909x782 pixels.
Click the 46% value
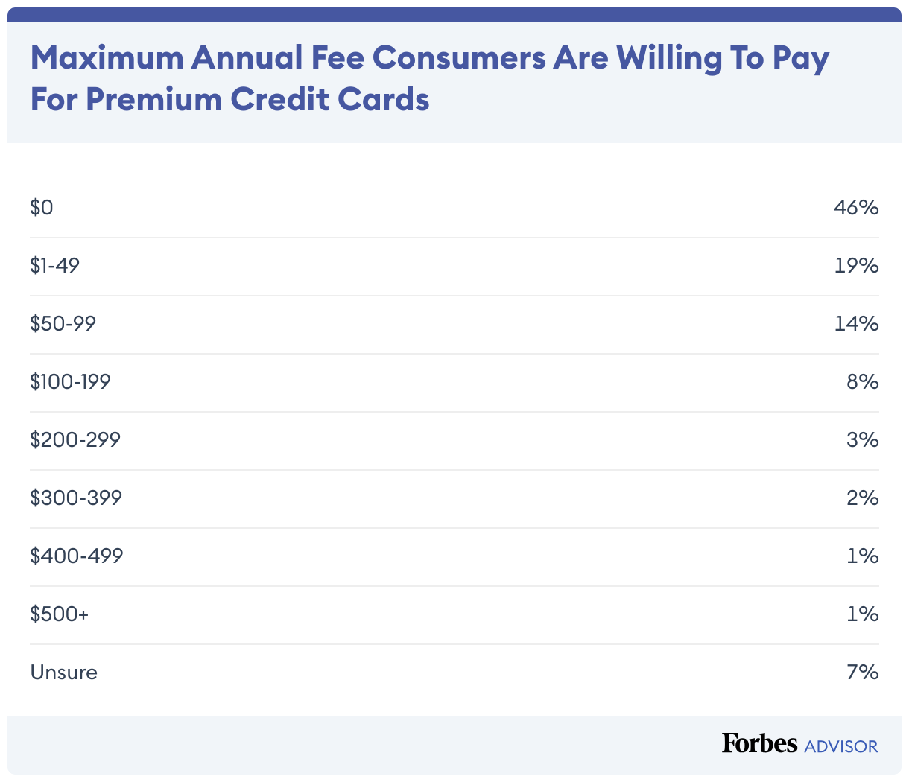point(856,208)
